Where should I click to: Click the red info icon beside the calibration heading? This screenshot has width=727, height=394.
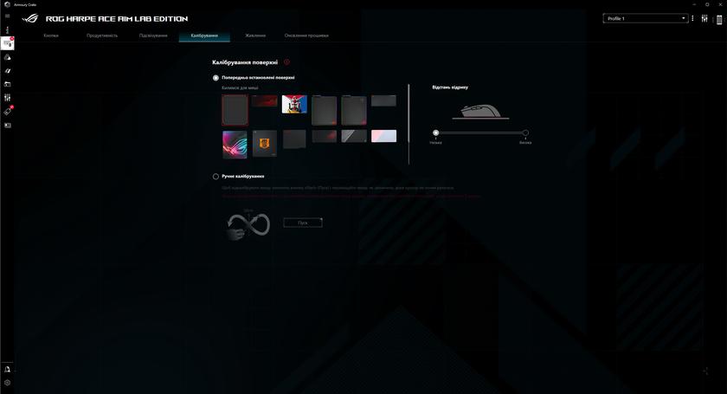point(286,62)
